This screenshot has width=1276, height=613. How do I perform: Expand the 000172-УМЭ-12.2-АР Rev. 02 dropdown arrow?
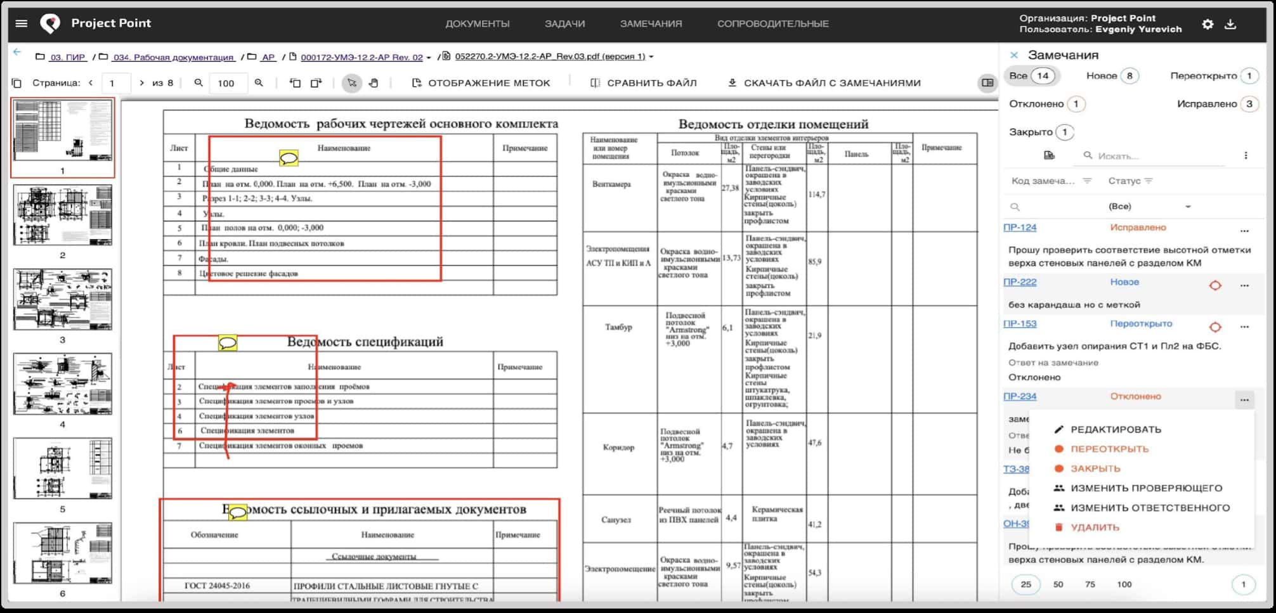click(x=429, y=58)
